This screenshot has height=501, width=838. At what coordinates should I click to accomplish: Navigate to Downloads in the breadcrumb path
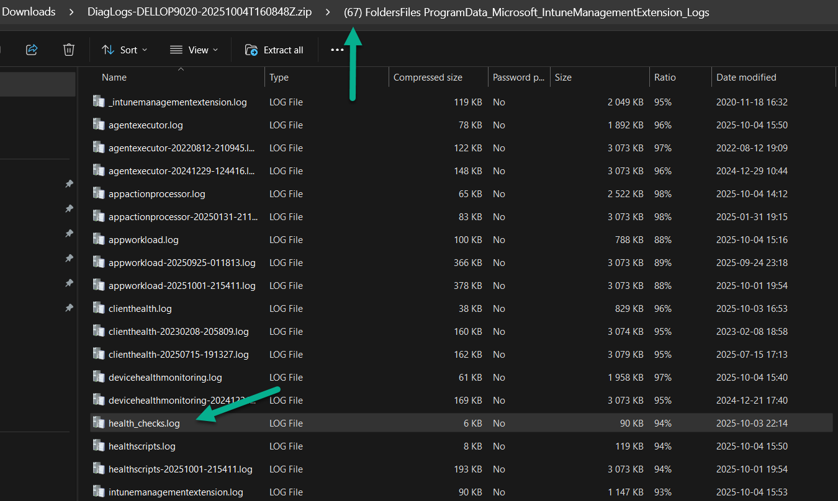point(29,12)
